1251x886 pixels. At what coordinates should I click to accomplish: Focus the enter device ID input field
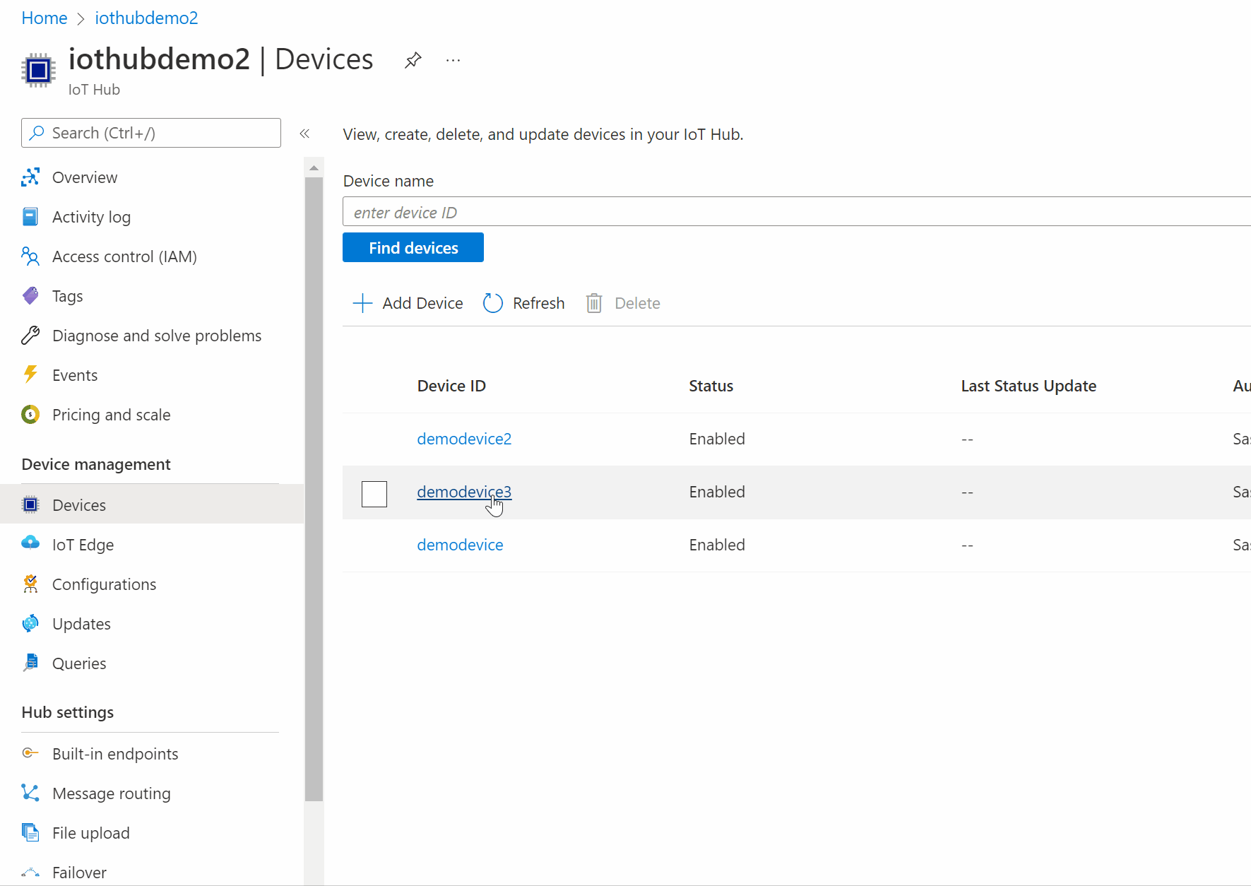[x=797, y=212]
